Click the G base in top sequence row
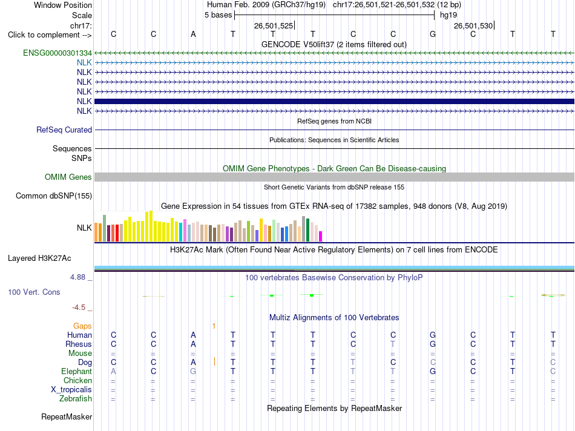Image resolution: width=575 pixels, height=431 pixels. tap(433, 34)
